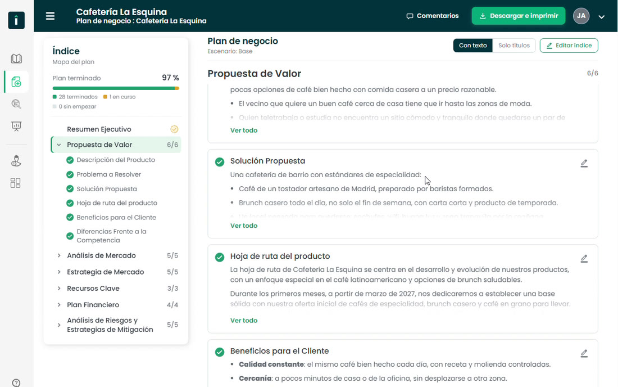Click the '6/6' counter beside Propuesta de Valor heading
Image resolution: width=618 pixels, height=387 pixels.
coord(592,73)
